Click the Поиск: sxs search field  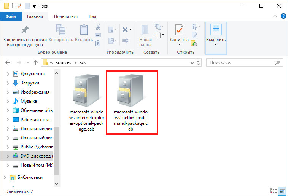coord(244,63)
